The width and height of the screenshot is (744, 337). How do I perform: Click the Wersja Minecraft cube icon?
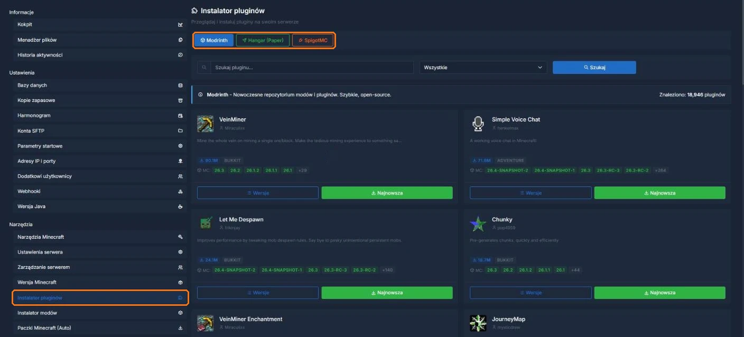click(180, 283)
